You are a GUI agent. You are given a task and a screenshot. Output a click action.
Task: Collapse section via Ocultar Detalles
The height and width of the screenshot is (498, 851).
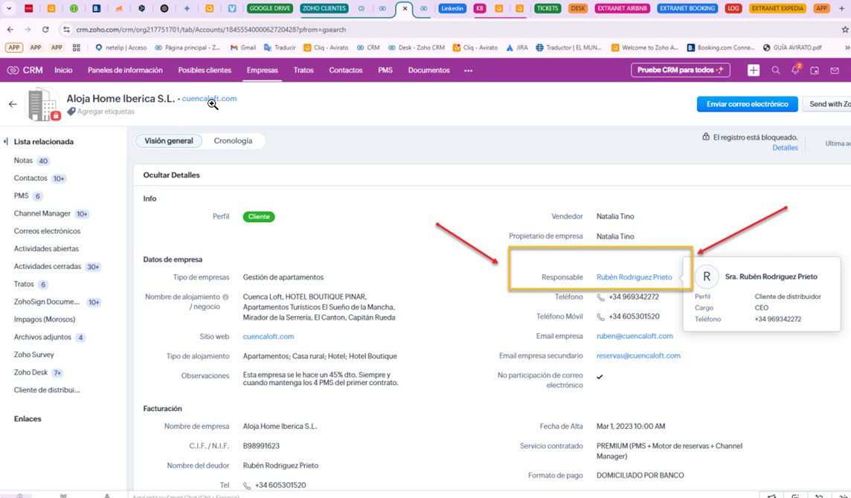(x=172, y=175)
